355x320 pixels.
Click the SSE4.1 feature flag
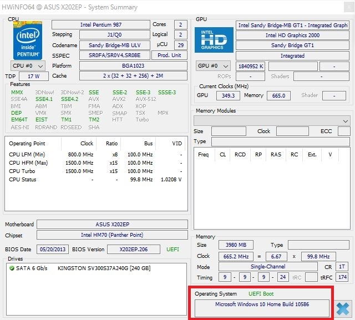[44, 99]
